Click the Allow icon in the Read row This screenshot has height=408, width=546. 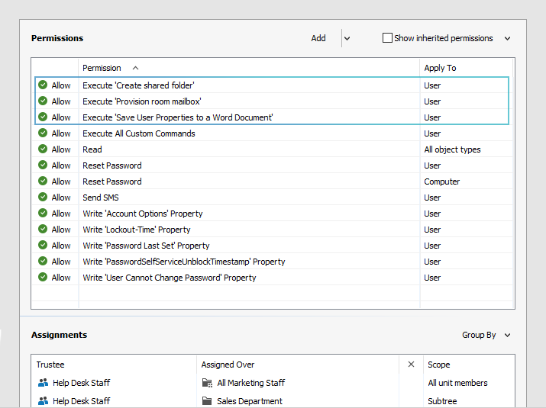click(43, 149)
